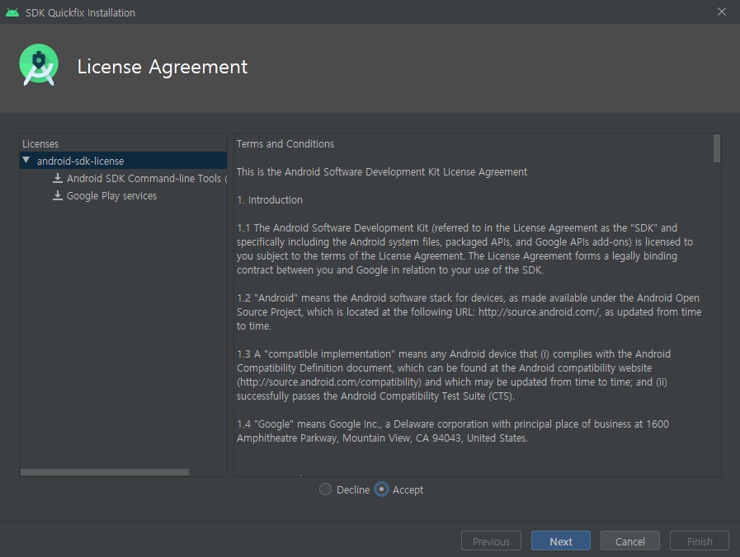The image size is (740, 557).
Task: Click download icon beside Android SDK Command-line Tools
Action: click(58, 178)
